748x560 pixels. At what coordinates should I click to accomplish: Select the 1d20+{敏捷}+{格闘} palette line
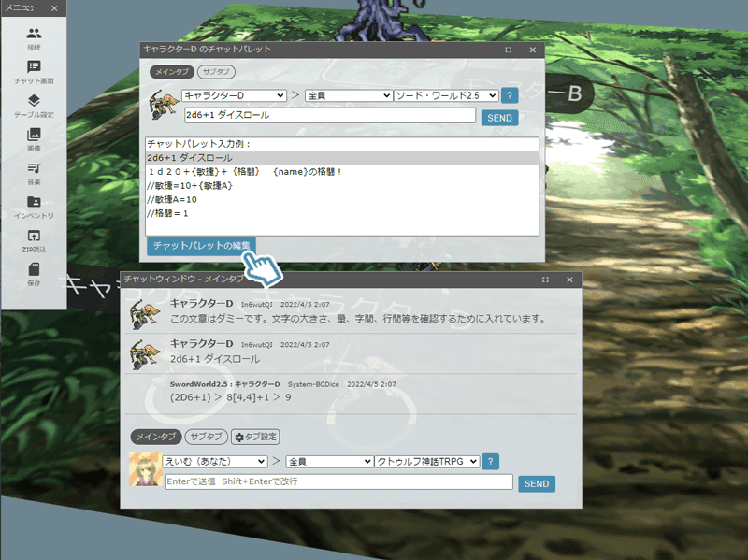pyautogui.click(x=342, y=172)
